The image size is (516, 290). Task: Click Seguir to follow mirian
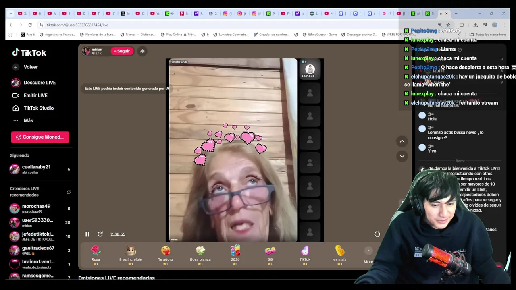pos(122,51)
